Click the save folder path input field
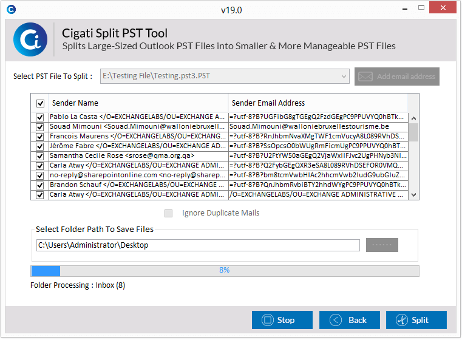The image size is (462, 340). pyautogui.click(x=198, y=245)
